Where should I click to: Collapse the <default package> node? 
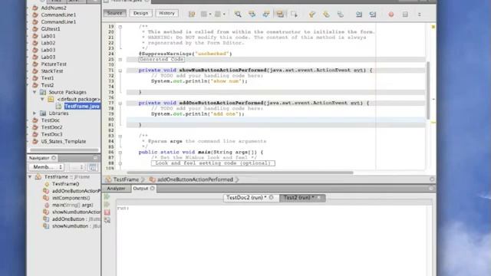[42, 99]
